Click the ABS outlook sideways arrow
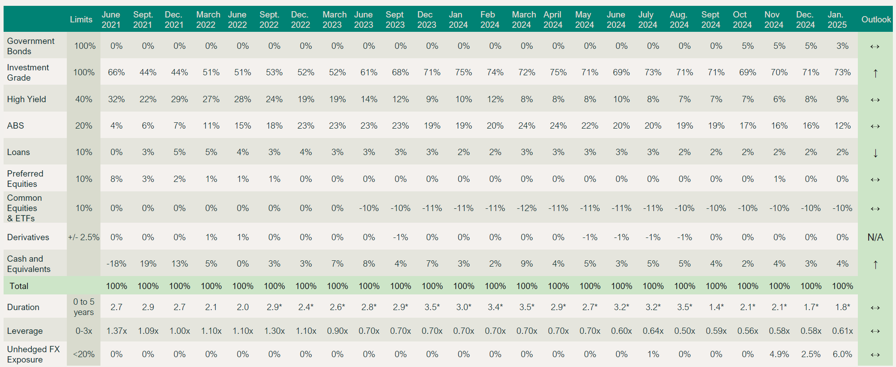 point(875,126)
